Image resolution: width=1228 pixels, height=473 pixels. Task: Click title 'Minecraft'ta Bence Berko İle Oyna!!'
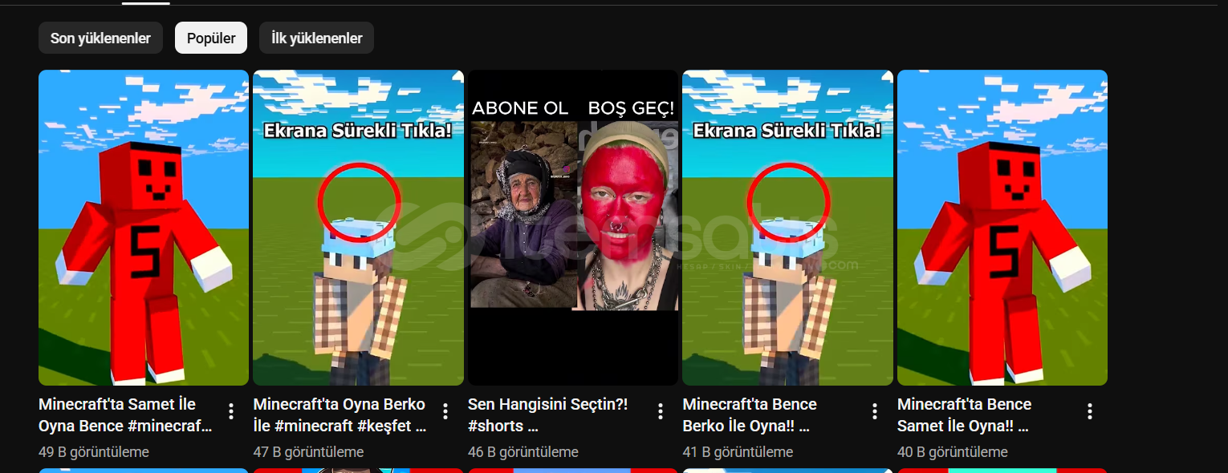750,415
